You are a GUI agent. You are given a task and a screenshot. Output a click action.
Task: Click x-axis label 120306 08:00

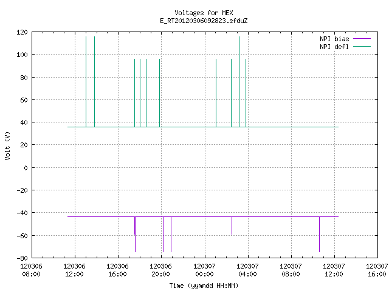(31, 270)
